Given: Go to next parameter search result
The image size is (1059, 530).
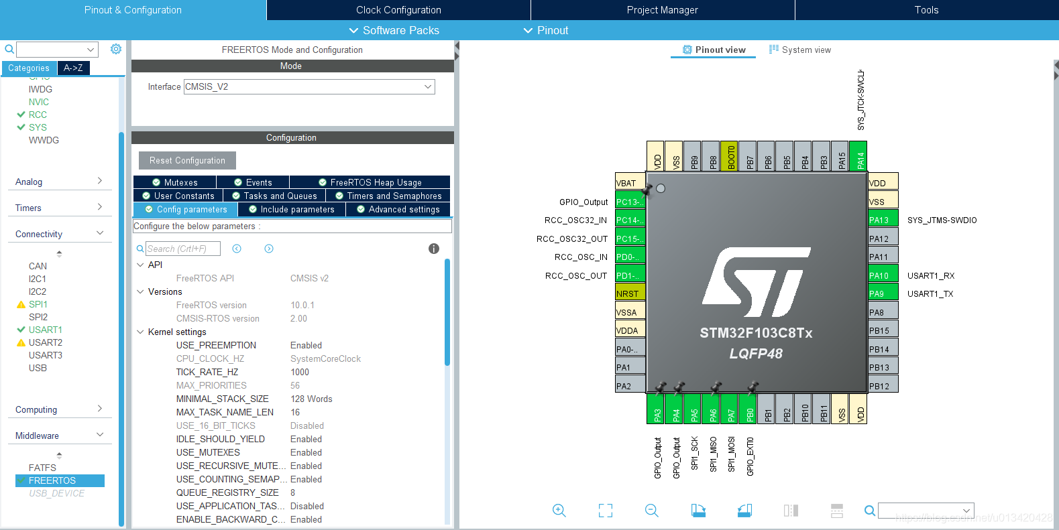Looking at the screenshot, I should tap(269, 249).
